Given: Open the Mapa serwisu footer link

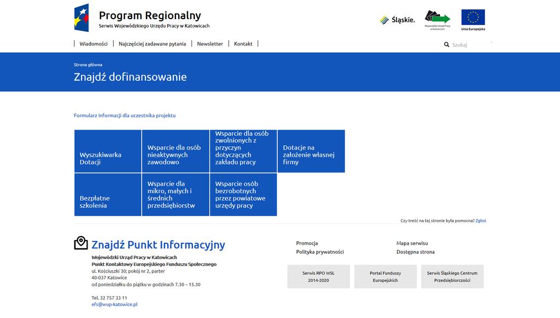Looking at the screenshot, I should pos(412,243).
